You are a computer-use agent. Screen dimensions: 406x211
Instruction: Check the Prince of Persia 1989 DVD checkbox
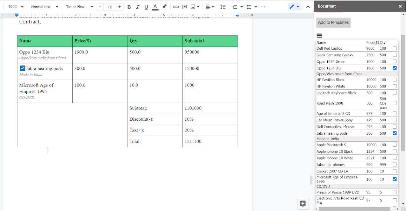(x=395, y=192)
